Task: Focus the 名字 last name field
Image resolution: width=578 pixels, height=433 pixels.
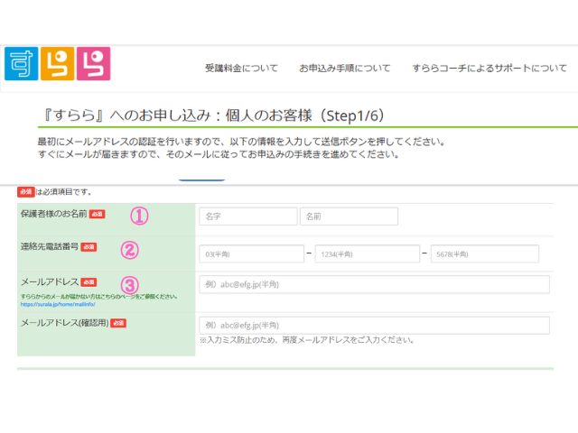Action: (248, 216)
